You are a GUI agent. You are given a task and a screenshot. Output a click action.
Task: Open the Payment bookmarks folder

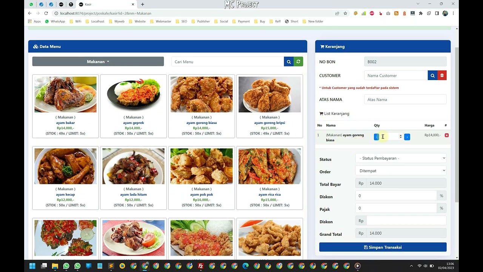241,22
